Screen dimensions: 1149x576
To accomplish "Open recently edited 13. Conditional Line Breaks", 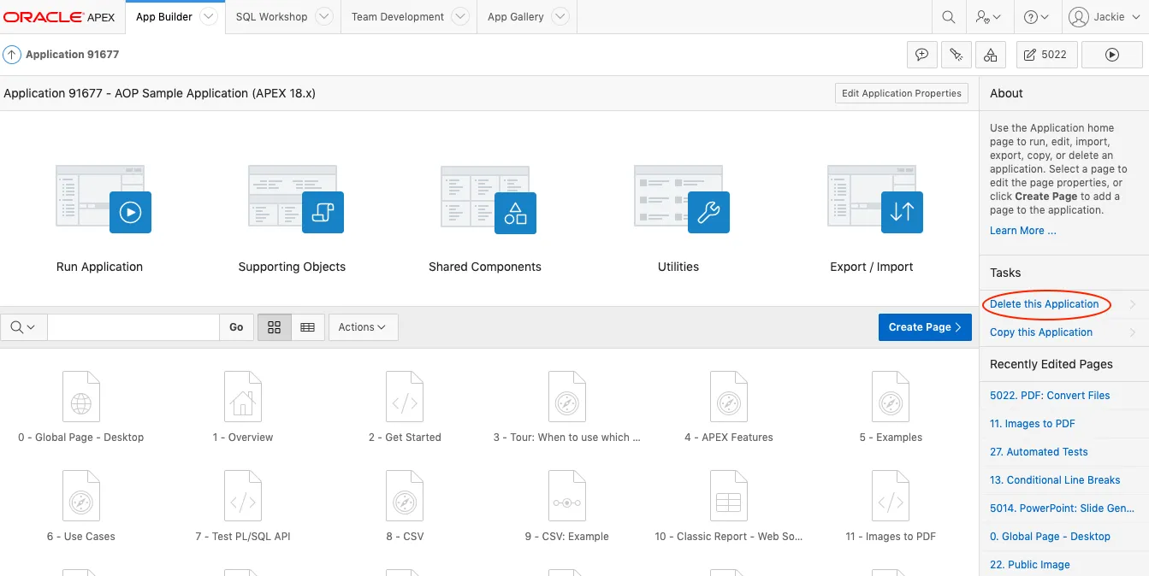I will pyautogui.click(x=1055, y=480).
